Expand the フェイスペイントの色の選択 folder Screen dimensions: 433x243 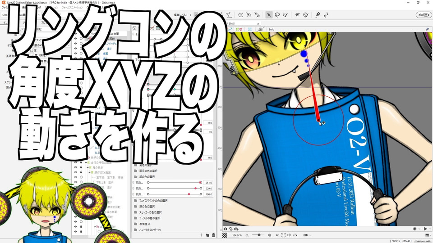[136, 201]
